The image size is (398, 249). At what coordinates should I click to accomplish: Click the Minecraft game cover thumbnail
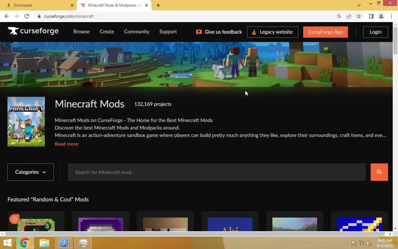tap(26, 122)
